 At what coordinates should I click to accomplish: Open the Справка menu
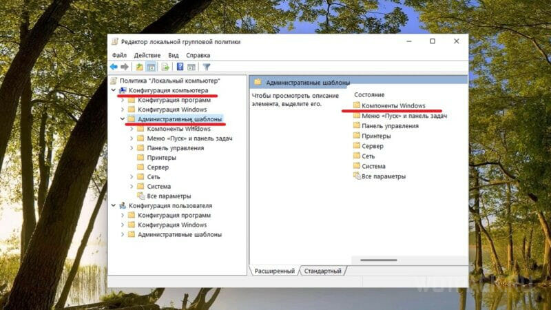[x=198, y=55]
